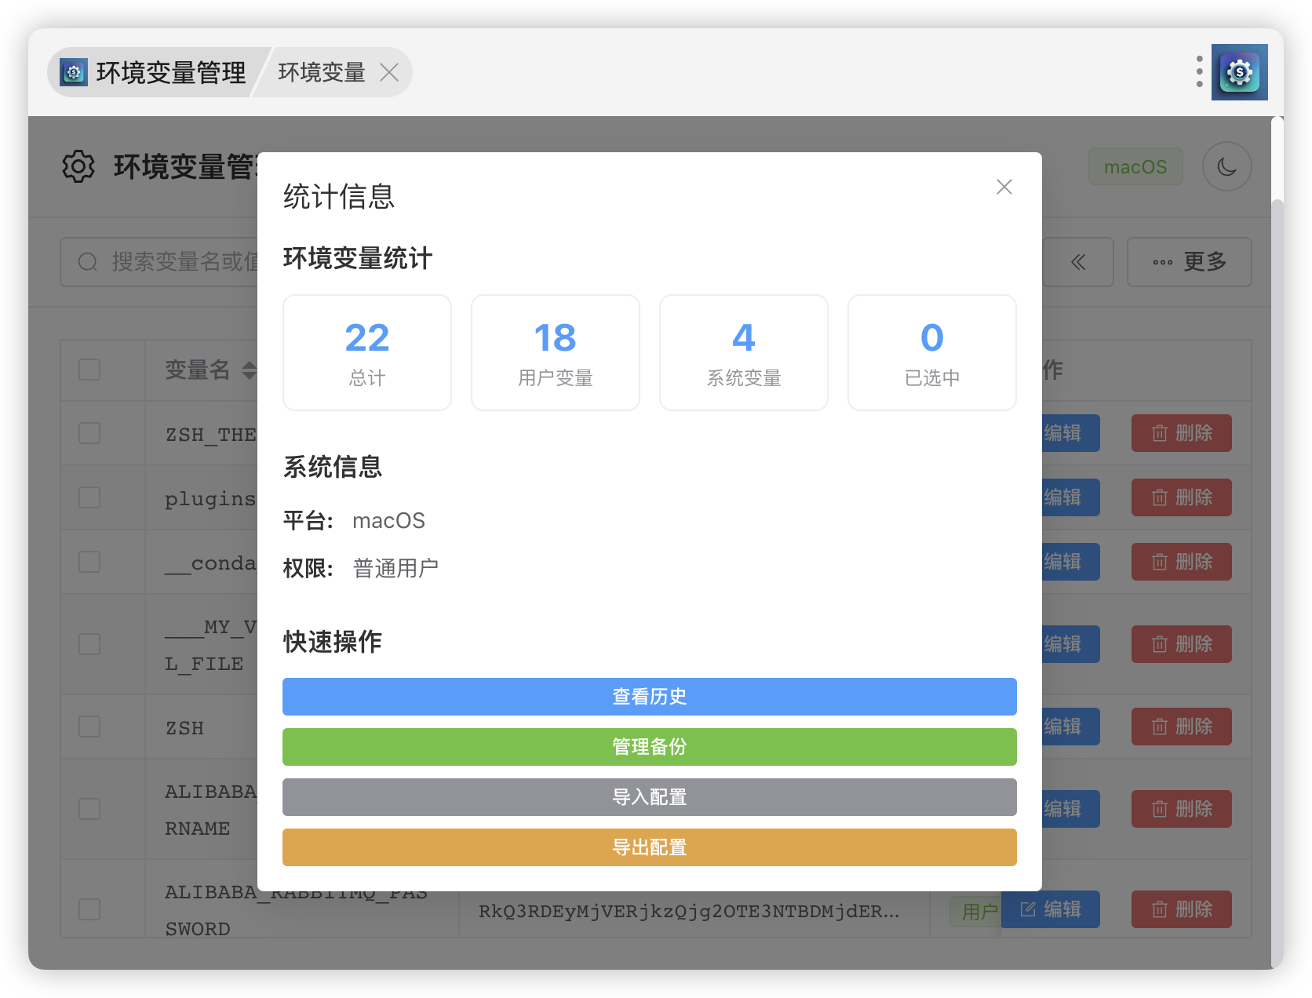Click 查看历史 blue button
This screenshot has height=998, width=1312.
(649, 697)
